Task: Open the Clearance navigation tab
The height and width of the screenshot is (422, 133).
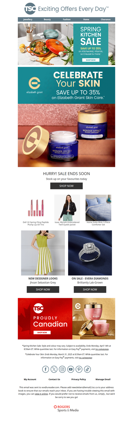Action: (106, 19)
